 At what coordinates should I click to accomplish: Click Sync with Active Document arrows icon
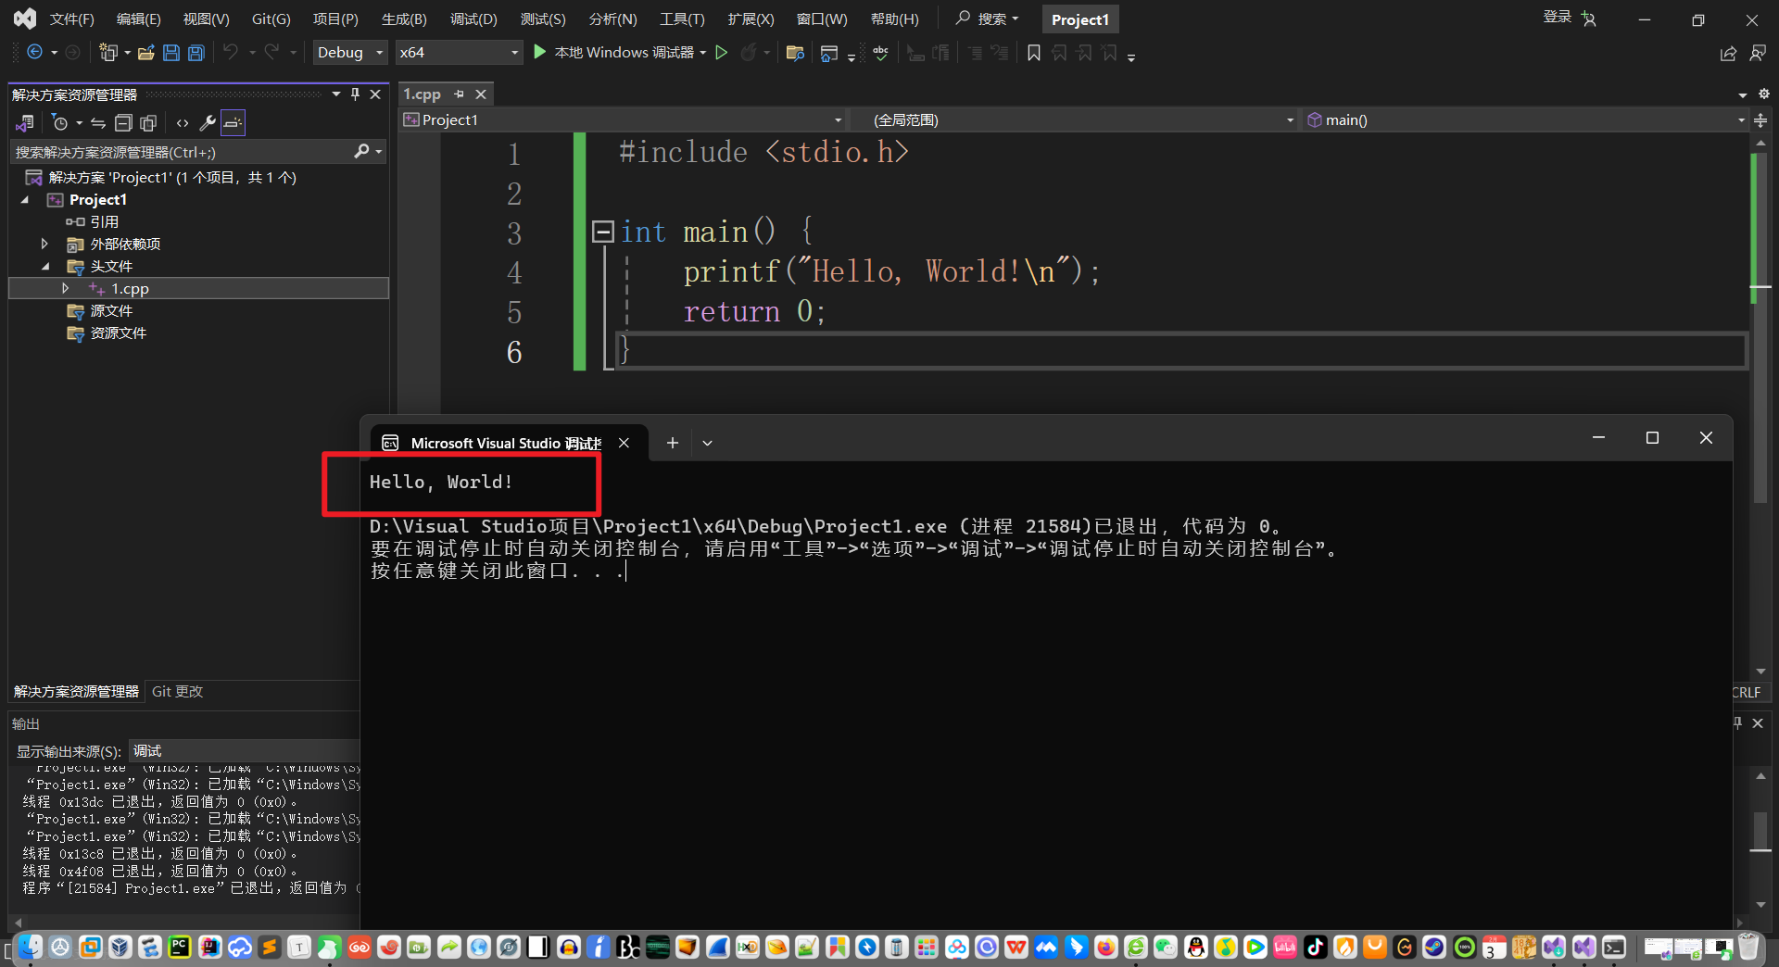(x=97, y=123)
